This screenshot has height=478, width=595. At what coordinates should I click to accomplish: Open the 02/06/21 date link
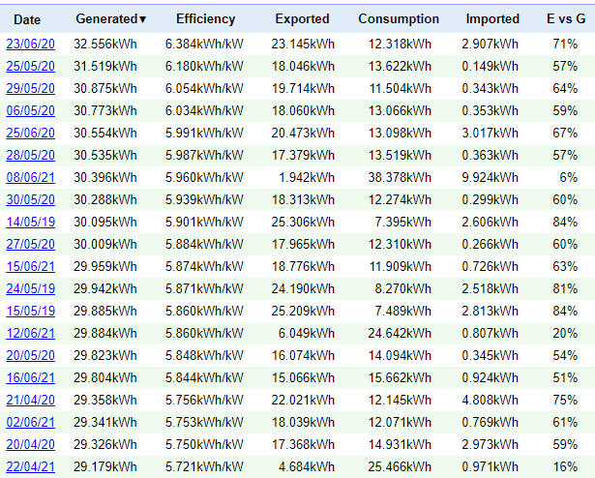(30, 422)
